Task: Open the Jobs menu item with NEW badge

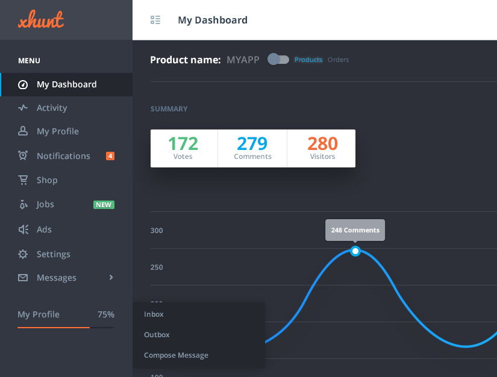Action: point(66,204)
